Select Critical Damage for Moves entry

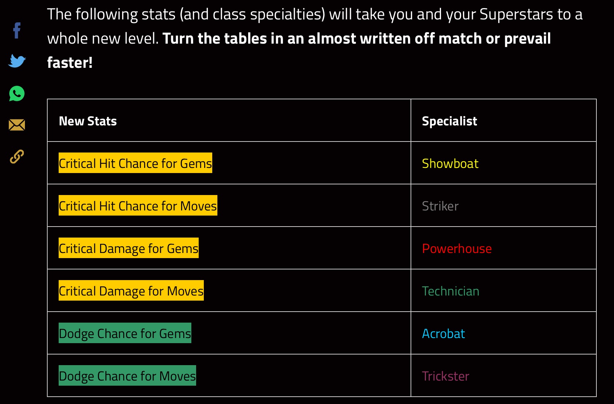point(131,291)
